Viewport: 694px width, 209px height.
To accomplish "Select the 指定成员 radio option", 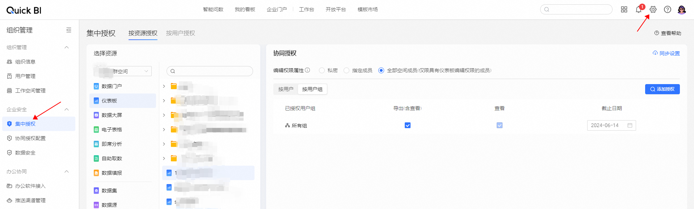I will pyautogui.click(x=346, y=70).
